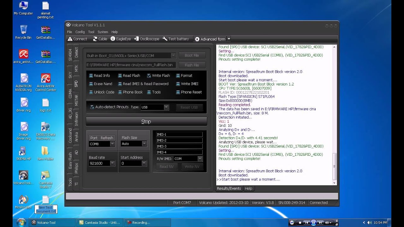Click the Windows Start orb
The height and width of the screenshot is (227, 404).
tap(21, 222)
